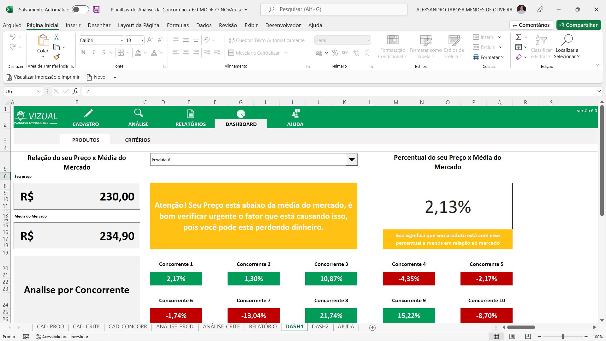Click the Pesquisar search box
The image size is (606, 341).
334,9
